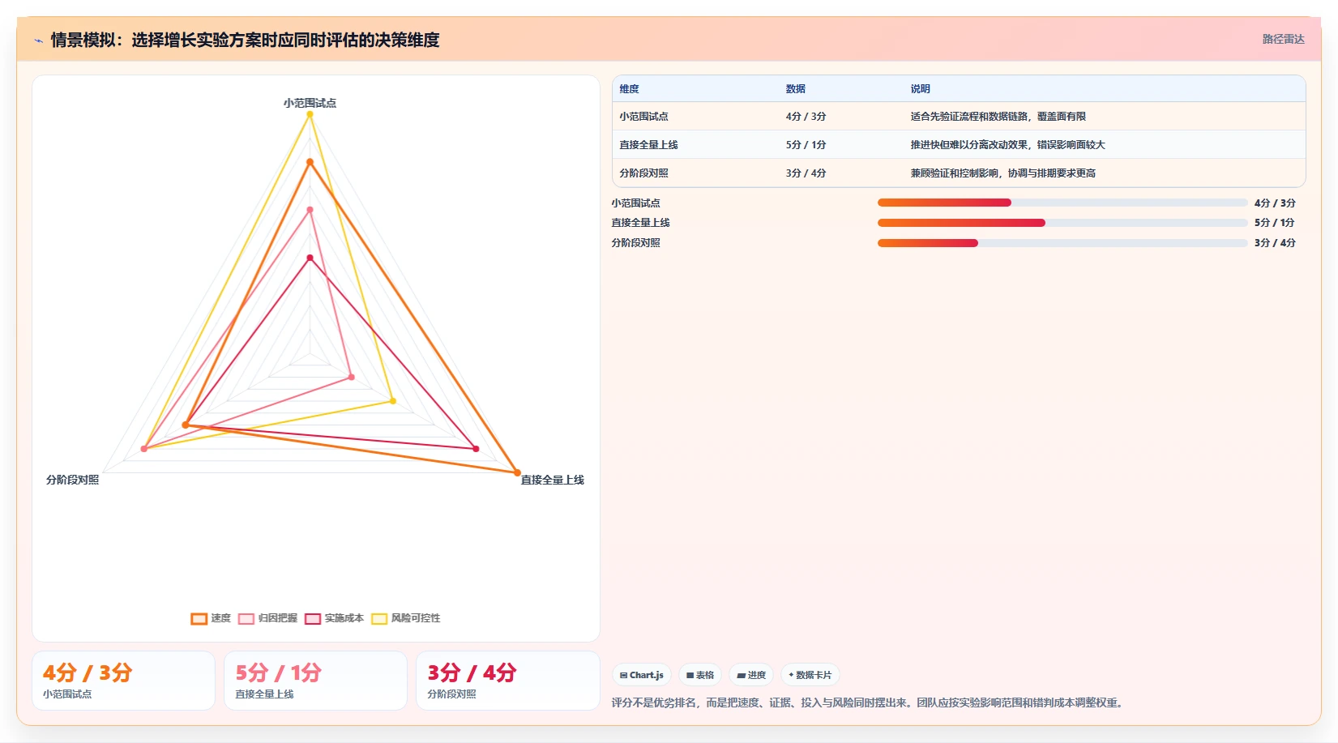The image size is (1338, 743).
Task: Select the 小范围试点 table row cell
Action: pos(644,117)
